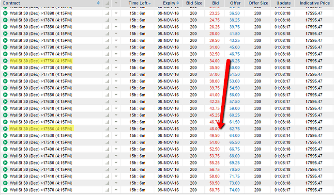Expand the dropdown arrow in the >17510 row
The height and width of the screenshot is (195, 334).
(x=116, y=142)
